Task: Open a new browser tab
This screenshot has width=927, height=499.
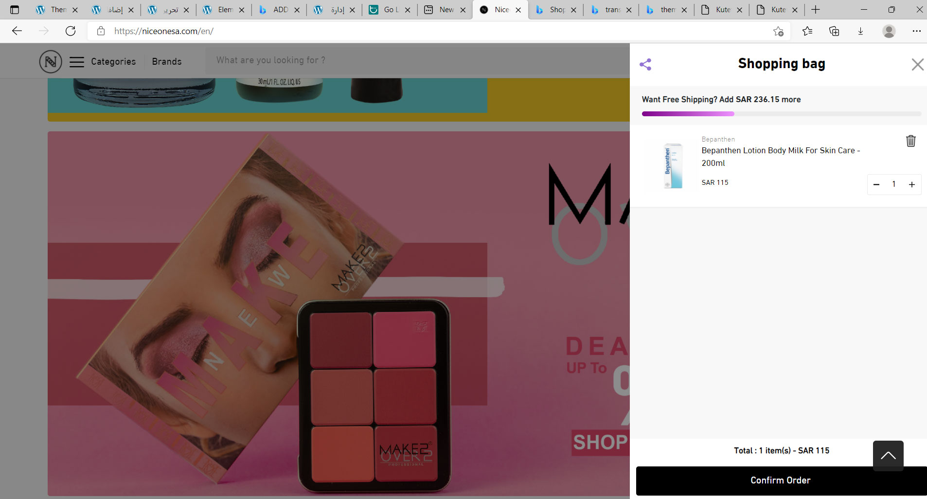Action: coord(816,10)
